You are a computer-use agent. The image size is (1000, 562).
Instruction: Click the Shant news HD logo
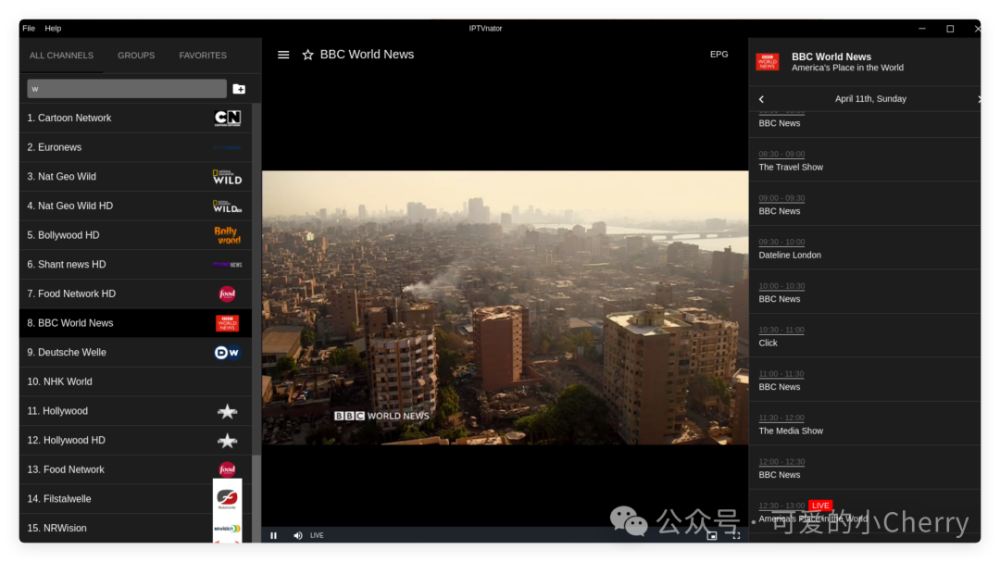(227, 265)
